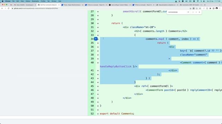This screenshot has height=124, width=222.
Task: Open the Window menu
Action: [54, 1]
